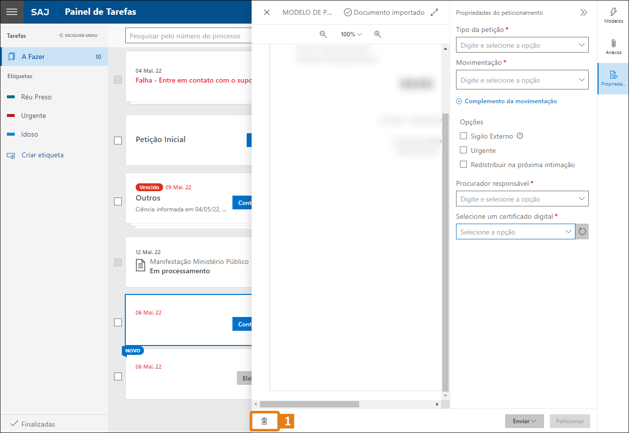
Task: Open the Modelos lightning panel
Action: tap(613, 15)
